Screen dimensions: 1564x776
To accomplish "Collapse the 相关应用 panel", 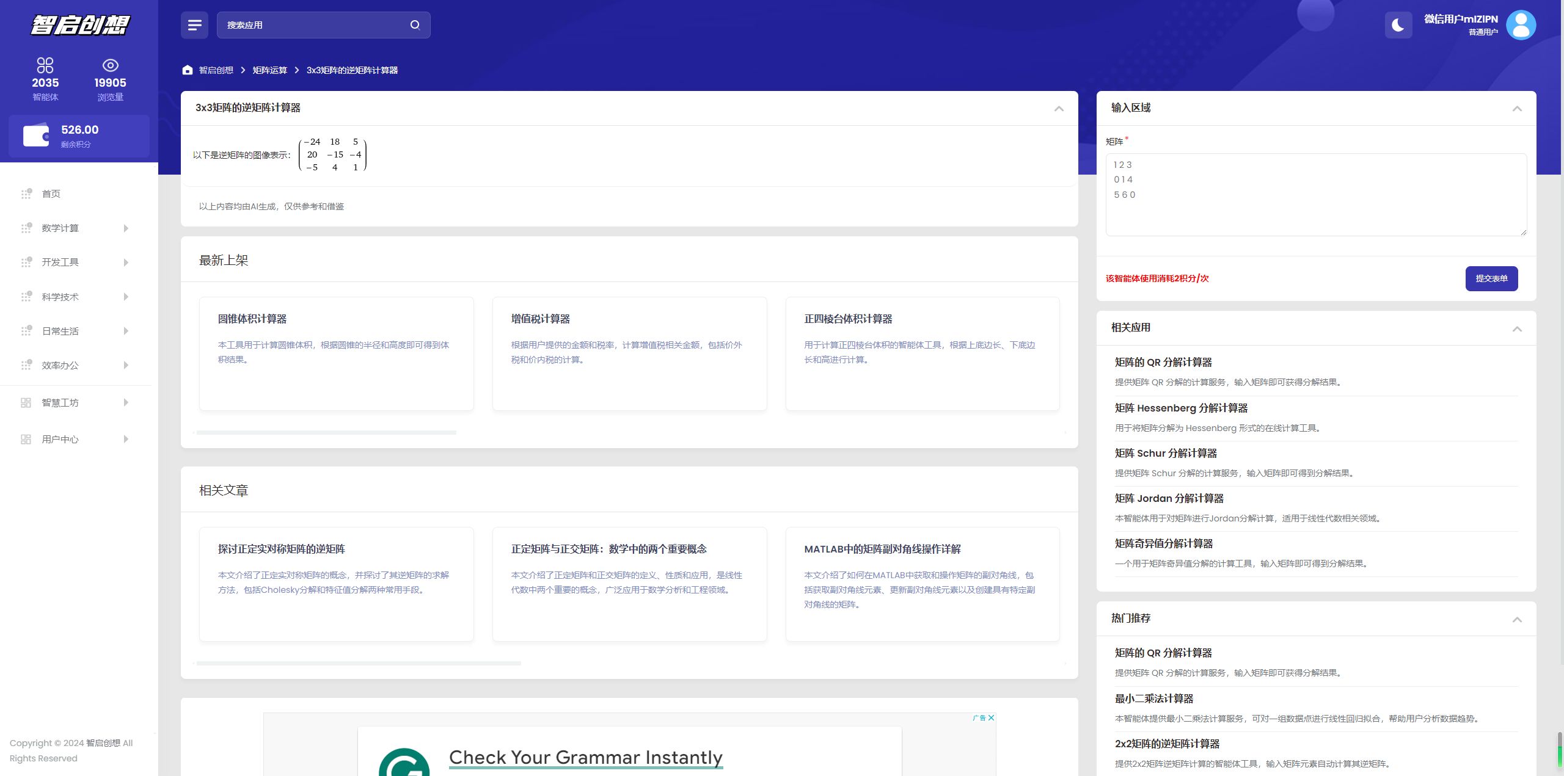I will coord(1517,329).
